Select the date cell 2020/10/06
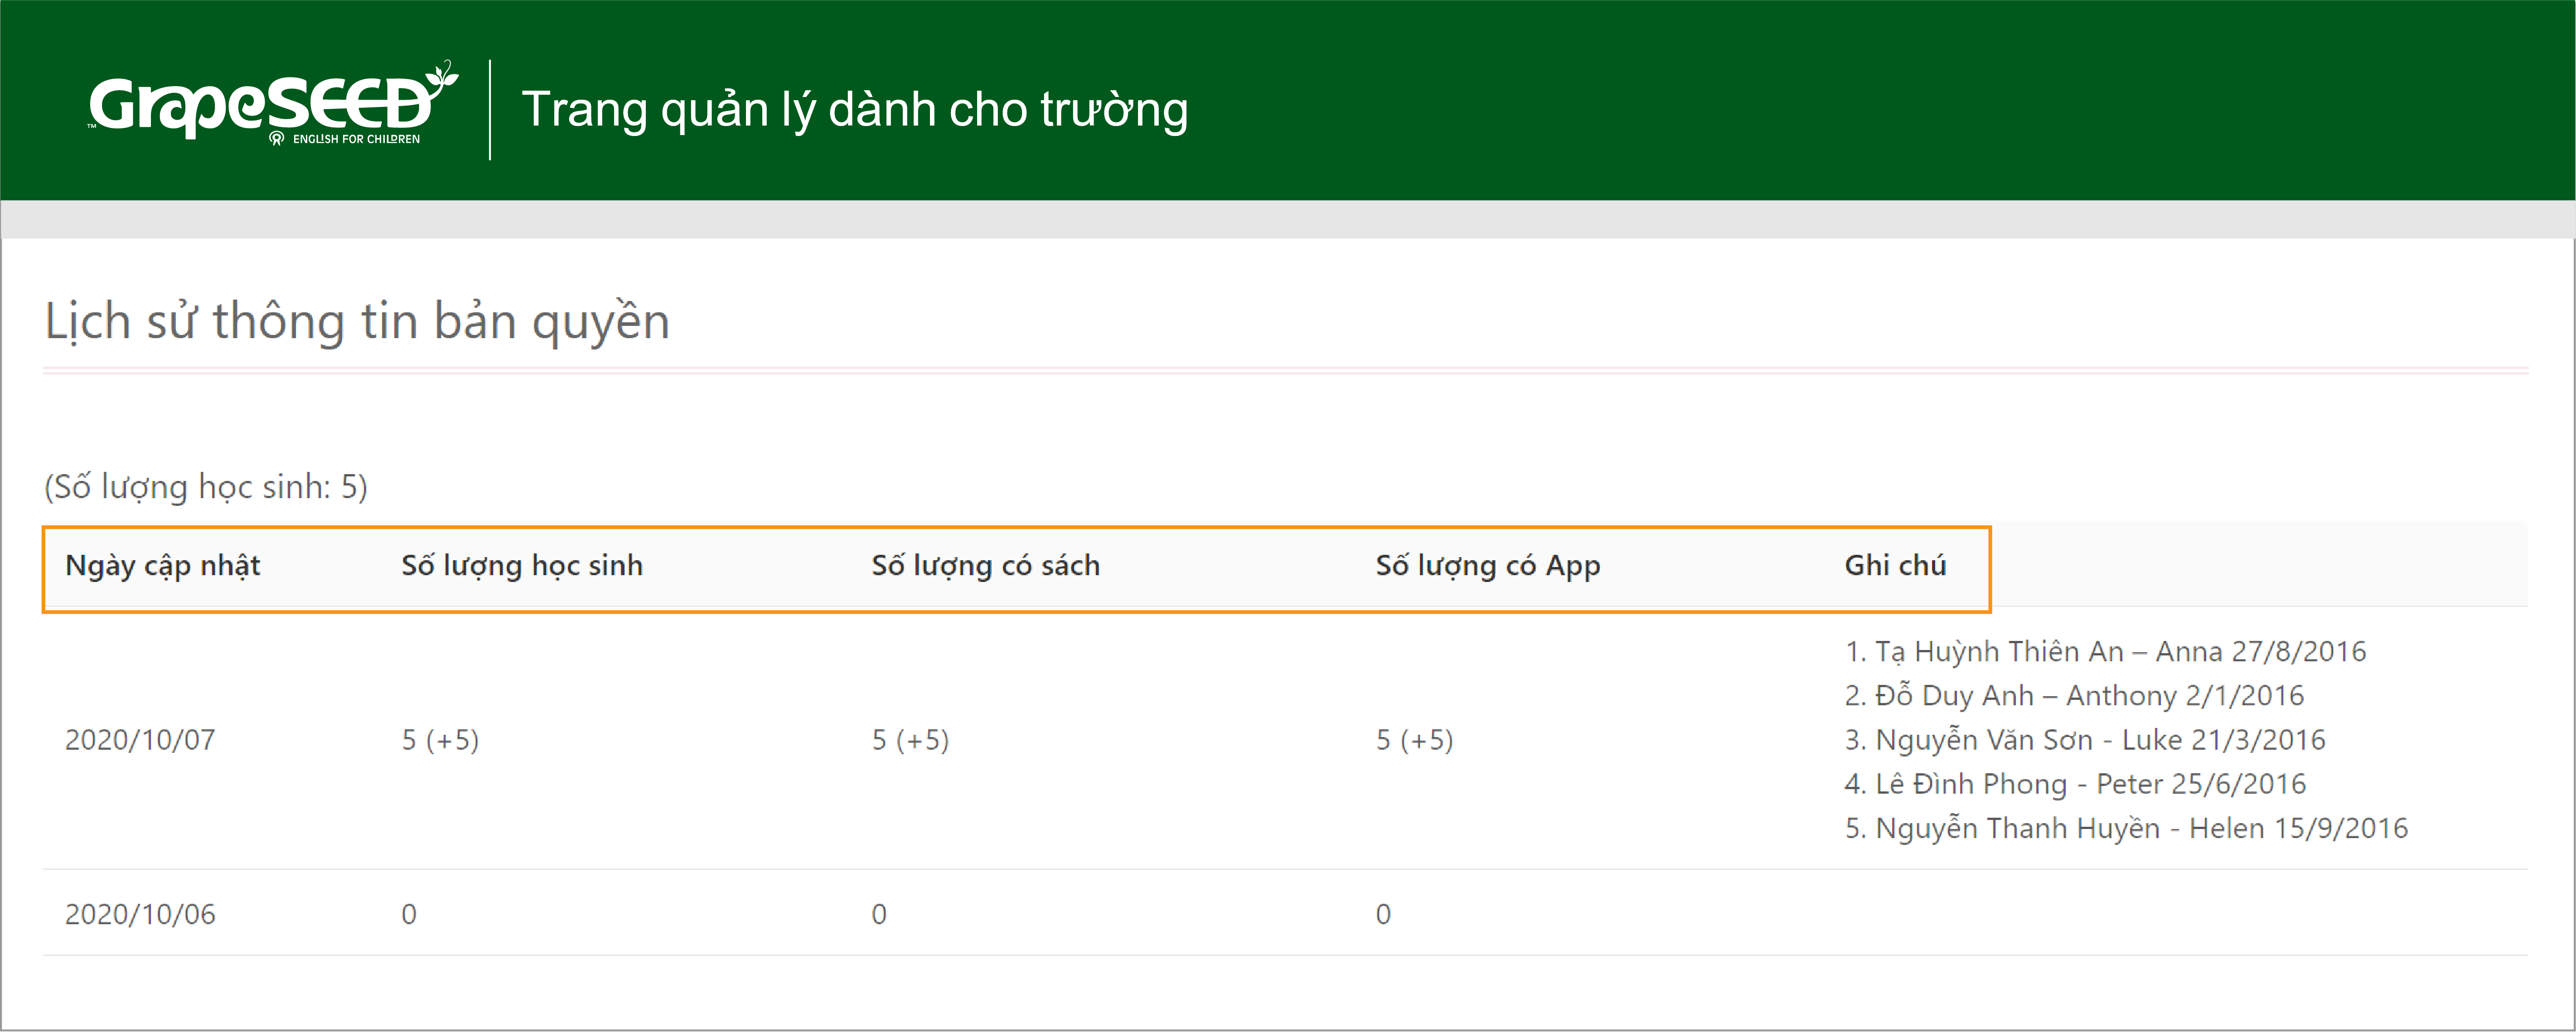The width and height of the screenshot is (2576, 1033). point(140,914)
